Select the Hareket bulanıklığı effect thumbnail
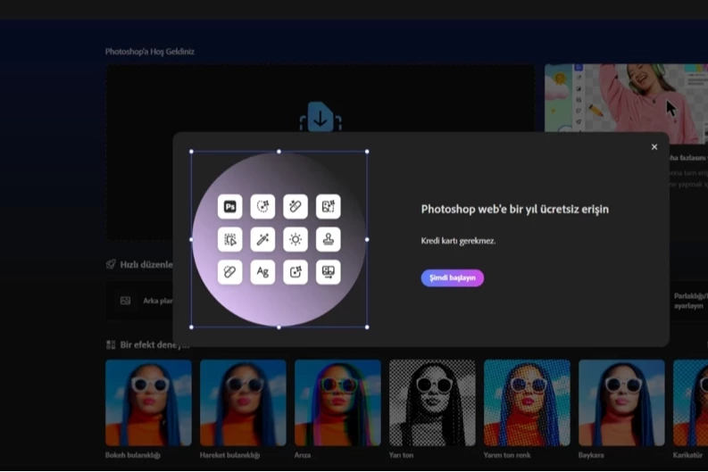The image size is (708, 472). click(x=243, y=402)
